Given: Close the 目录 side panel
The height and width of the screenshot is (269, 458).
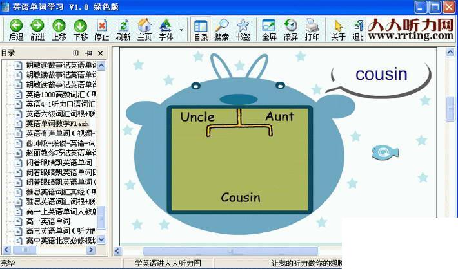Looking at the screenshot, I should click(x=100, y=53).
